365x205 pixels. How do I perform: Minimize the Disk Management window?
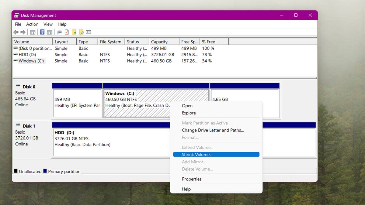point(281,15)
